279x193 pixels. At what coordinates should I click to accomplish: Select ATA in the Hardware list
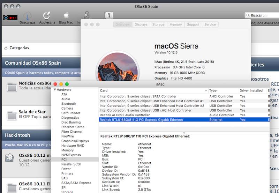point(64,94)
